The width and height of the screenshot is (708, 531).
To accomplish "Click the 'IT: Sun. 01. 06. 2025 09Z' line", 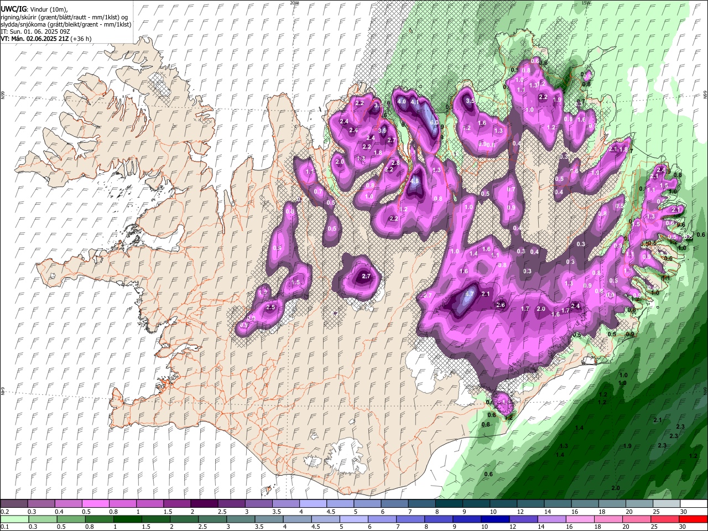I will (x=35, y=32).
